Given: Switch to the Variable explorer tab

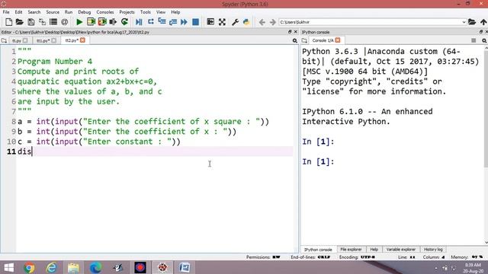Looking at the screenshot, I should pyautogui.click(x=400, y=250).
